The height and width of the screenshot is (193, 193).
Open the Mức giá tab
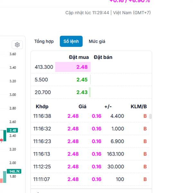[97, 41]
